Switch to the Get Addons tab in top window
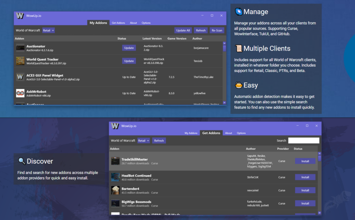The width and height of the screenshot is (355, 220). 118,23
